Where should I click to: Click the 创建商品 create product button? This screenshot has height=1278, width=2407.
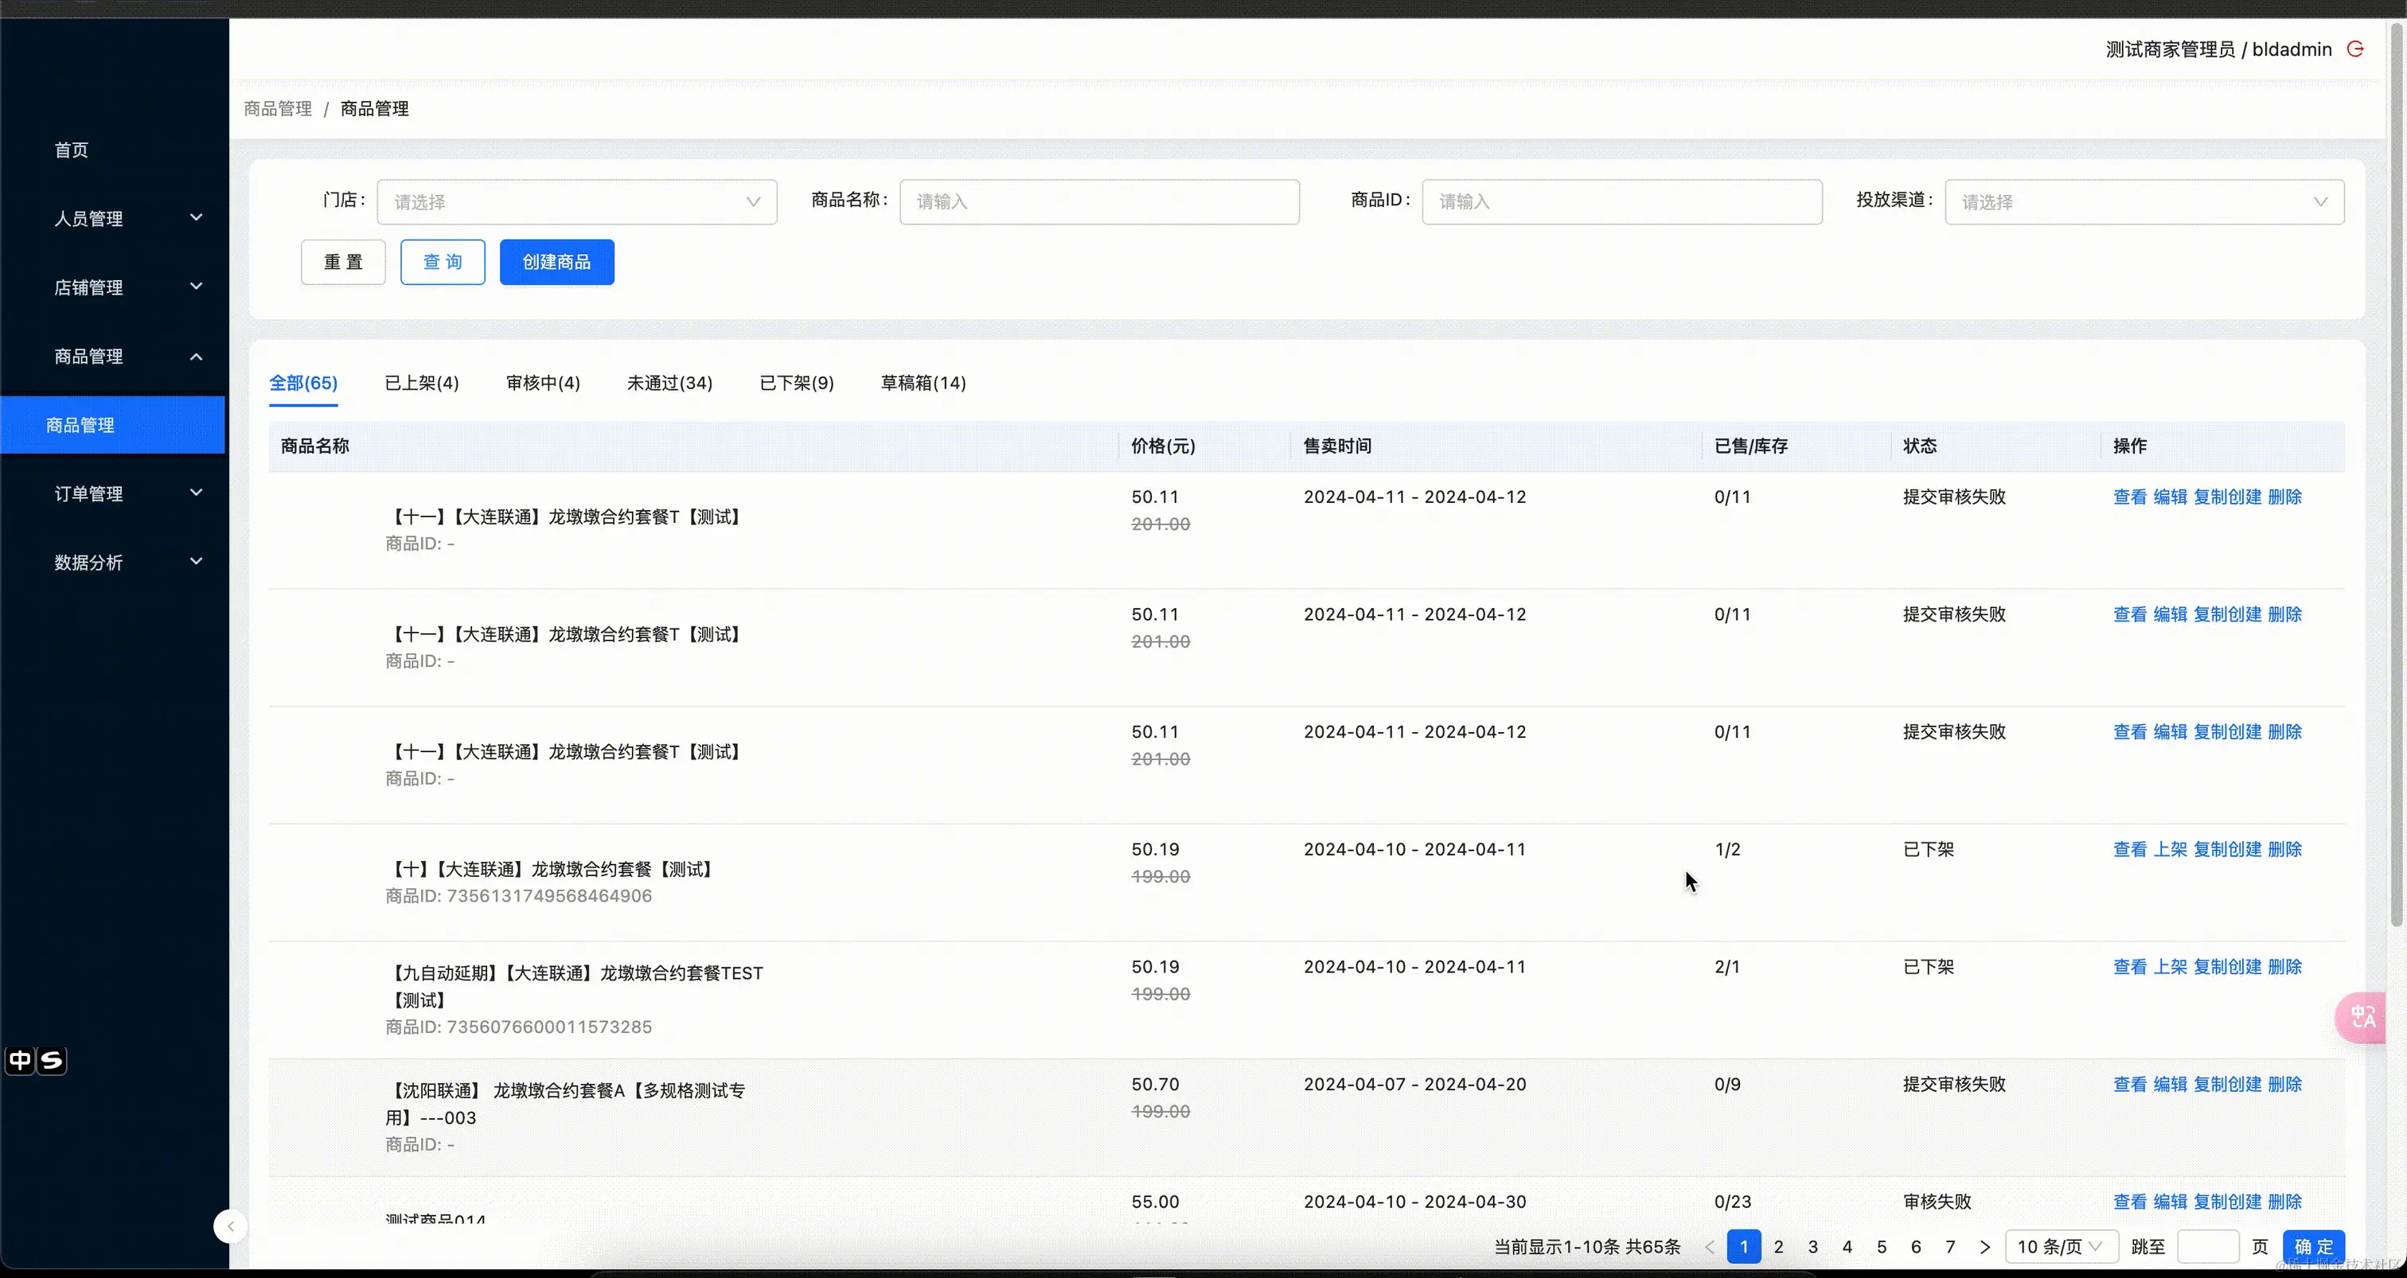tap(556, 262)
